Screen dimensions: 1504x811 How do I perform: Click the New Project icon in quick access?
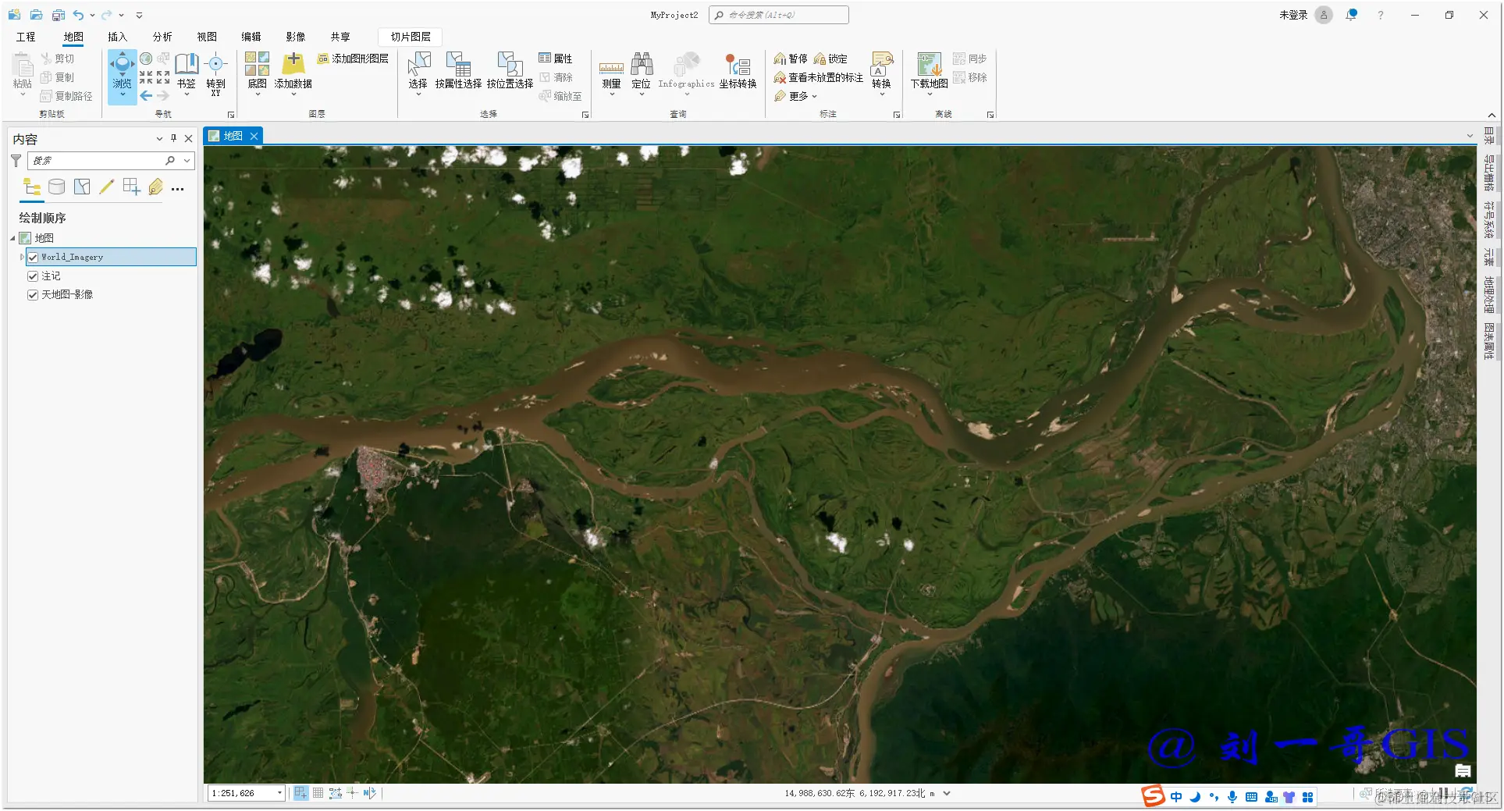14,15
